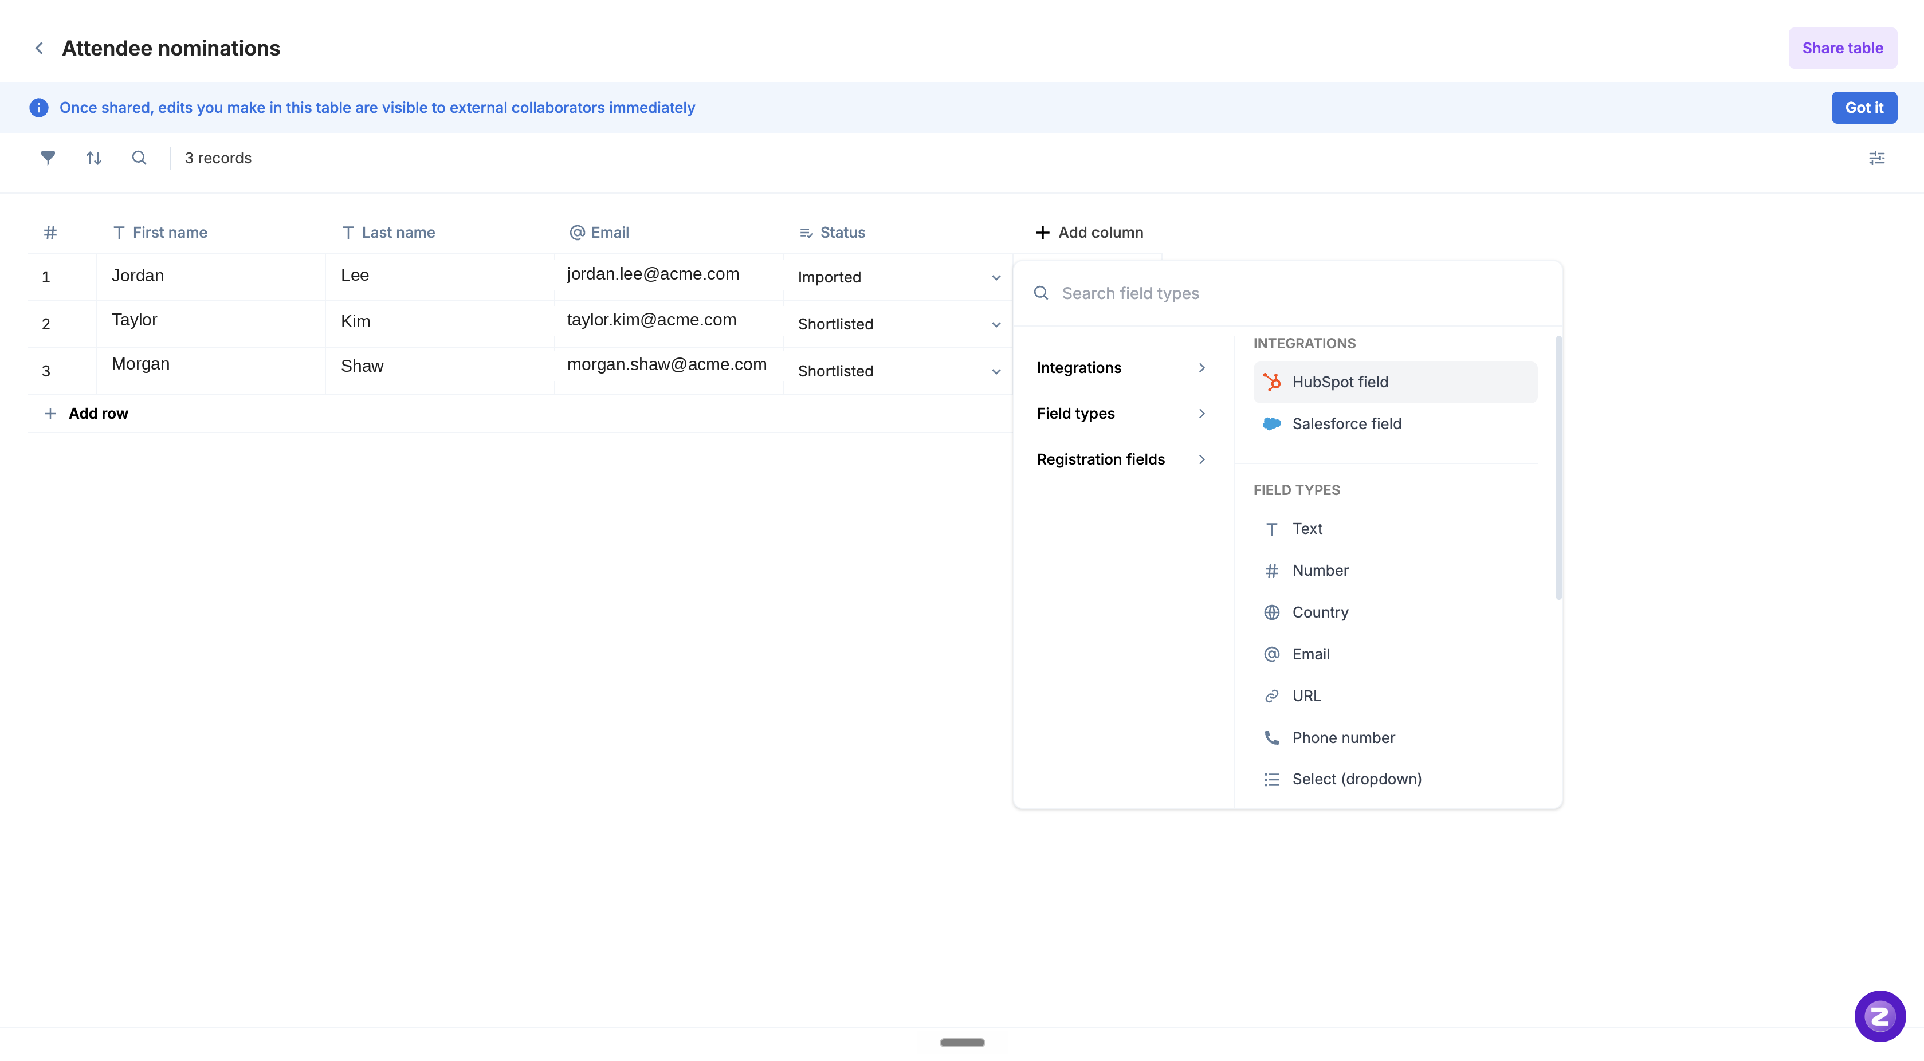Click the cell containing Jordan

coord(211,277)
